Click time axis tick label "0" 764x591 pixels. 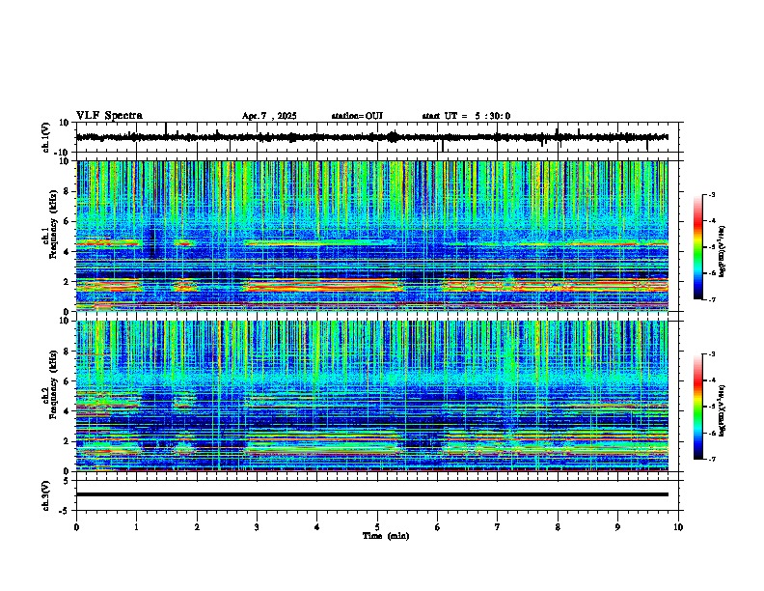(x=76, y=527)
